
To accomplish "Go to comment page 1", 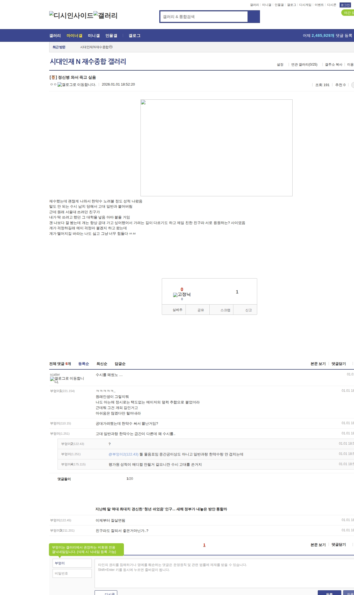I will point(204,545).
